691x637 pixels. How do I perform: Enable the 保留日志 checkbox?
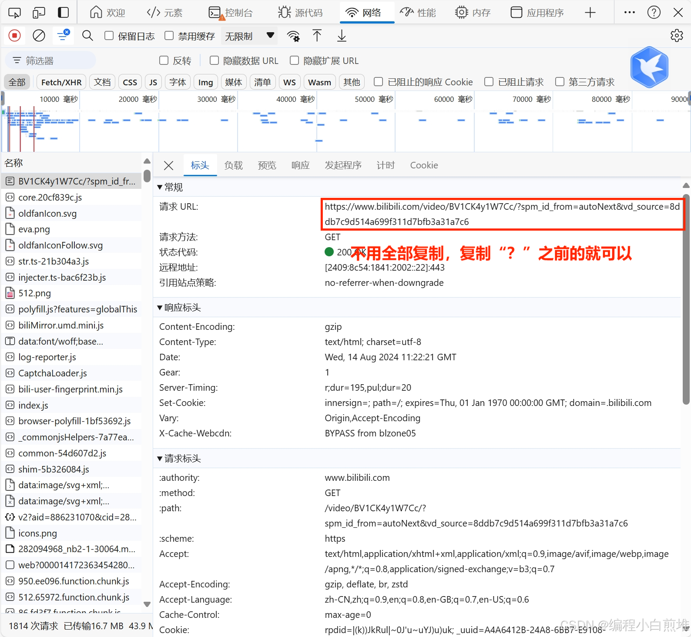click(x=109, y=36)
